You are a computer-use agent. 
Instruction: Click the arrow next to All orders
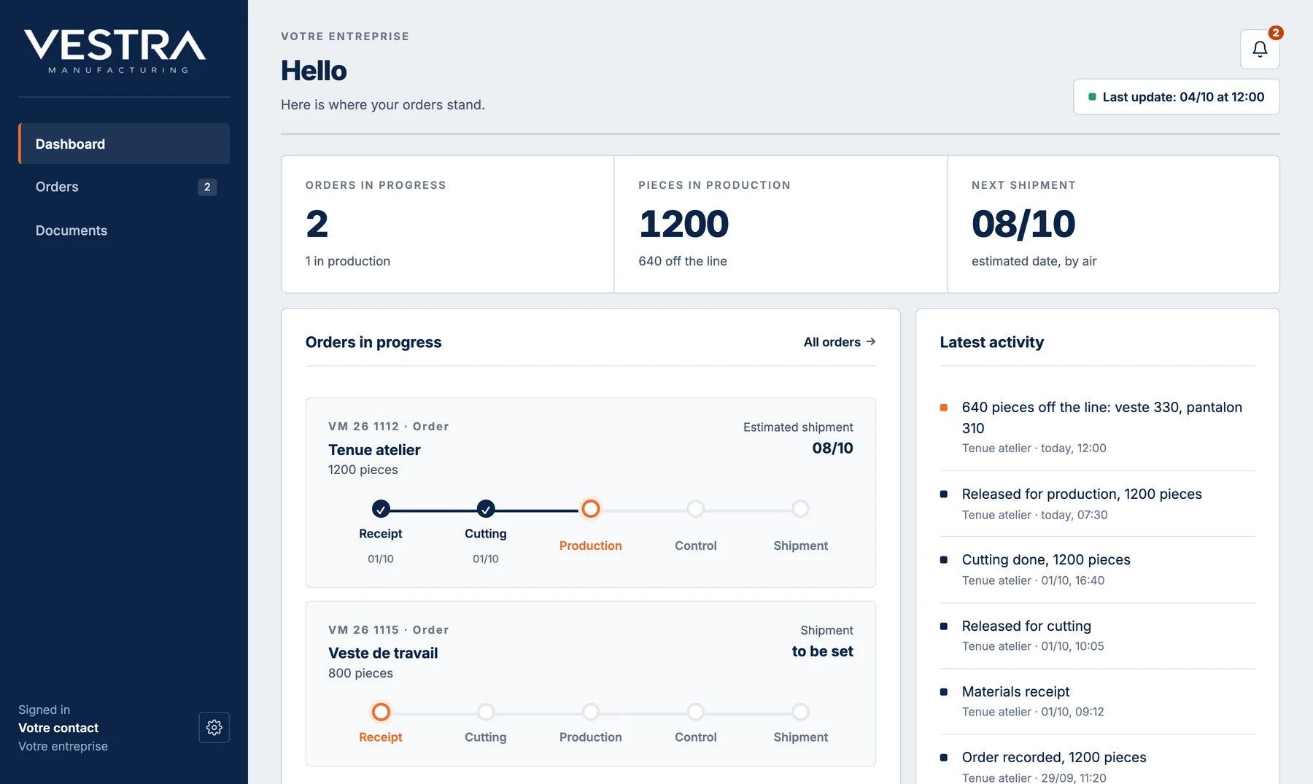point(871,341)
